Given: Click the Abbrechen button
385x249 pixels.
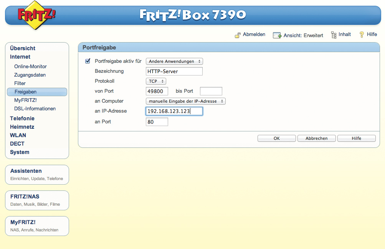Looking at the screenshot, I should pyautogui.click(x=317, y=138).
